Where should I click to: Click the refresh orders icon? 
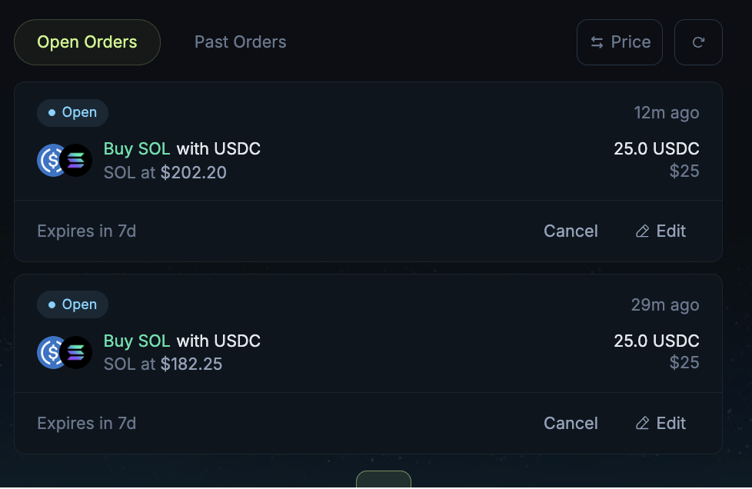(698, 42)
